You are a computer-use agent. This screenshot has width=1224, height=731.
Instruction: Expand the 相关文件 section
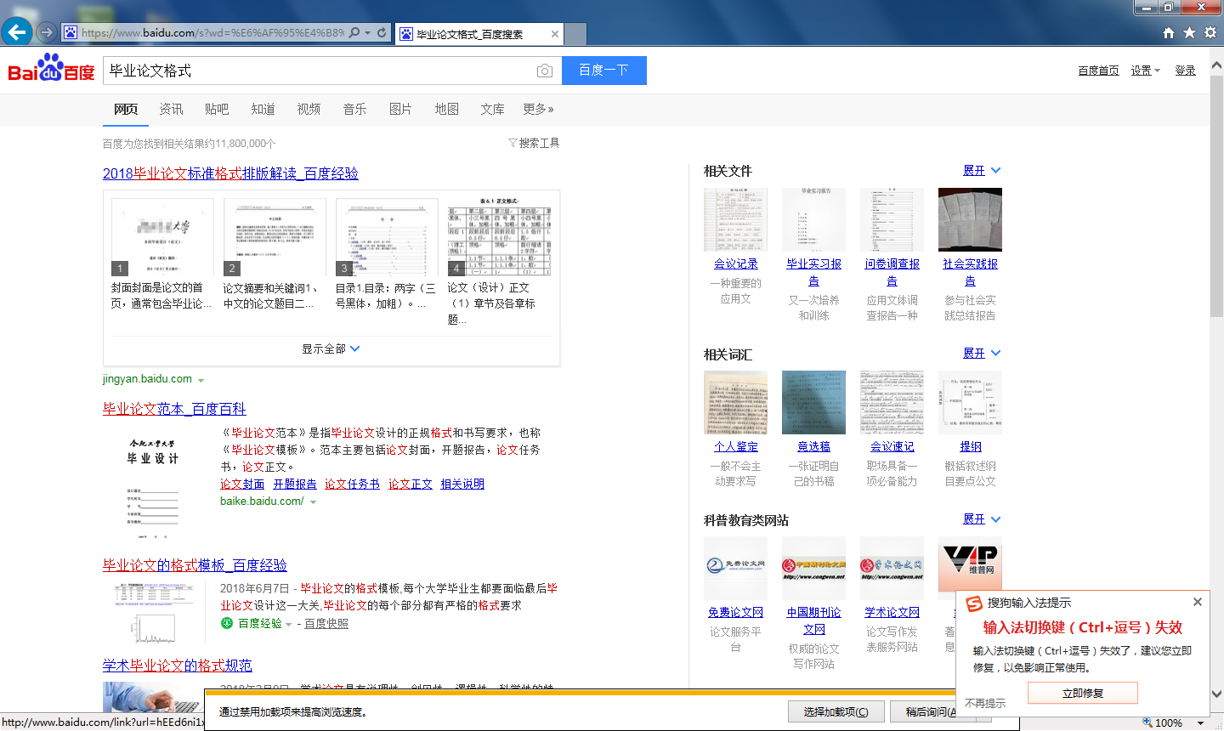(982, 170)
